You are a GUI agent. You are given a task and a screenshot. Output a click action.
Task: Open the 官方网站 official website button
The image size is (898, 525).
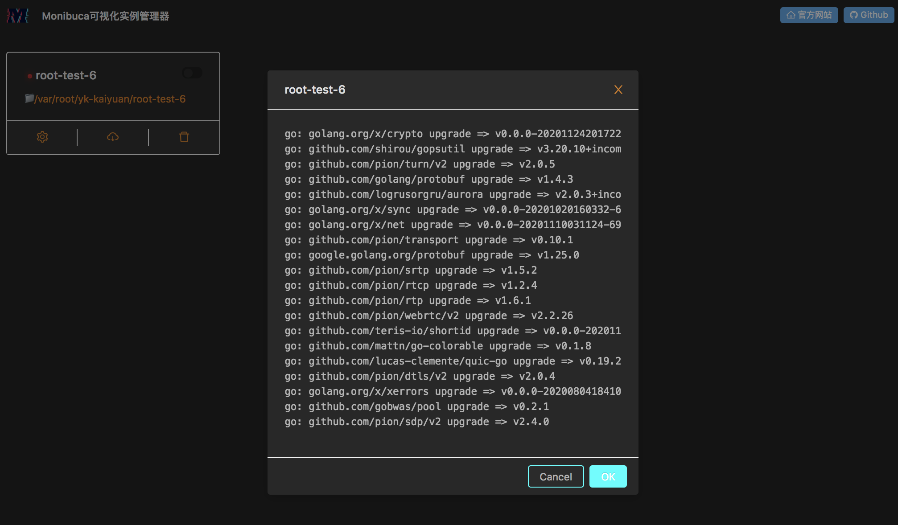[809, 15]
